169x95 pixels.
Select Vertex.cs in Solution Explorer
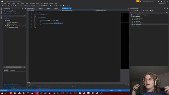click(x=138, y=26)
